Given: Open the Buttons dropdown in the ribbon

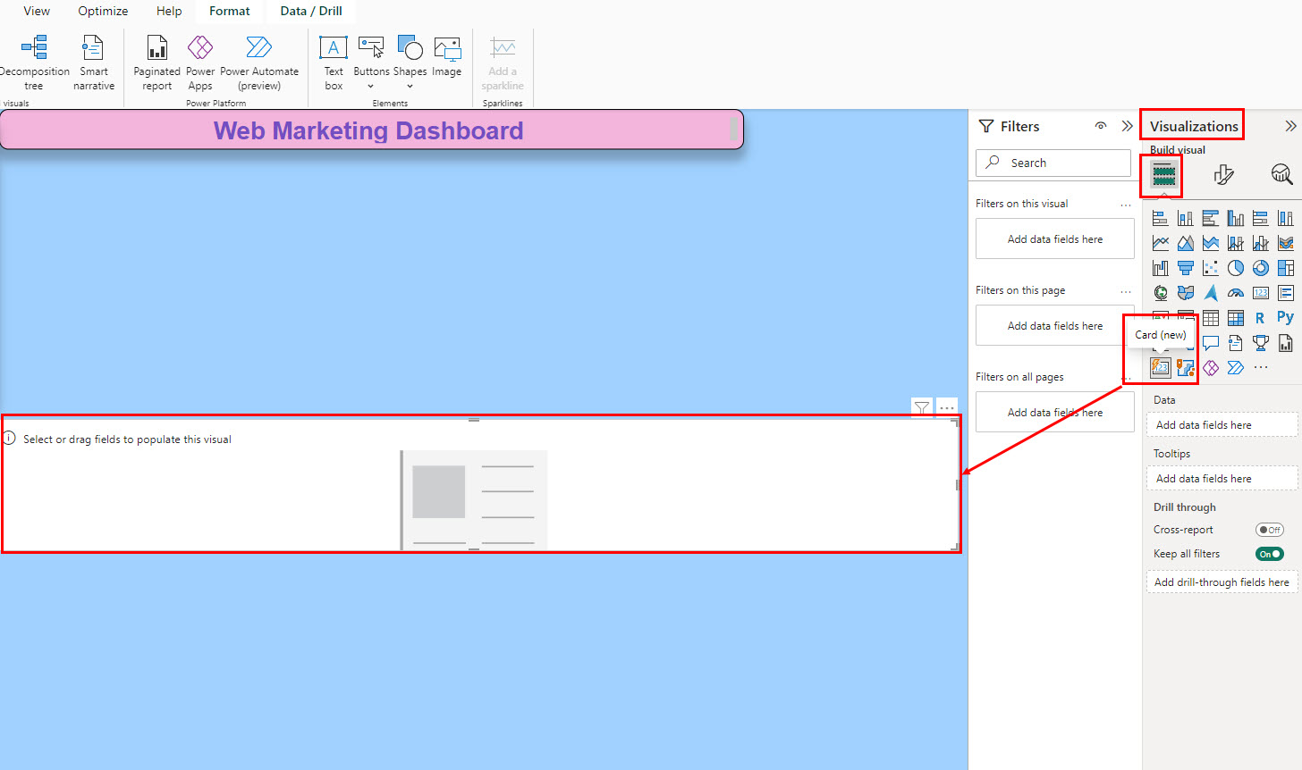Looking at the screenshot, I should (x=371, y=63).
